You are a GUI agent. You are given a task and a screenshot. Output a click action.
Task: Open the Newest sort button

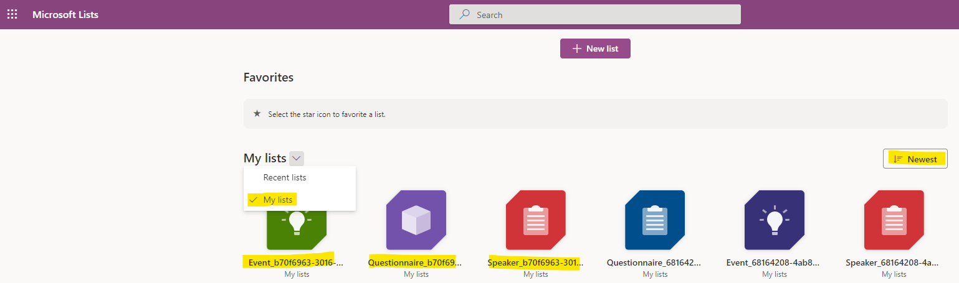pyautogui.click(x=915, y=159)
